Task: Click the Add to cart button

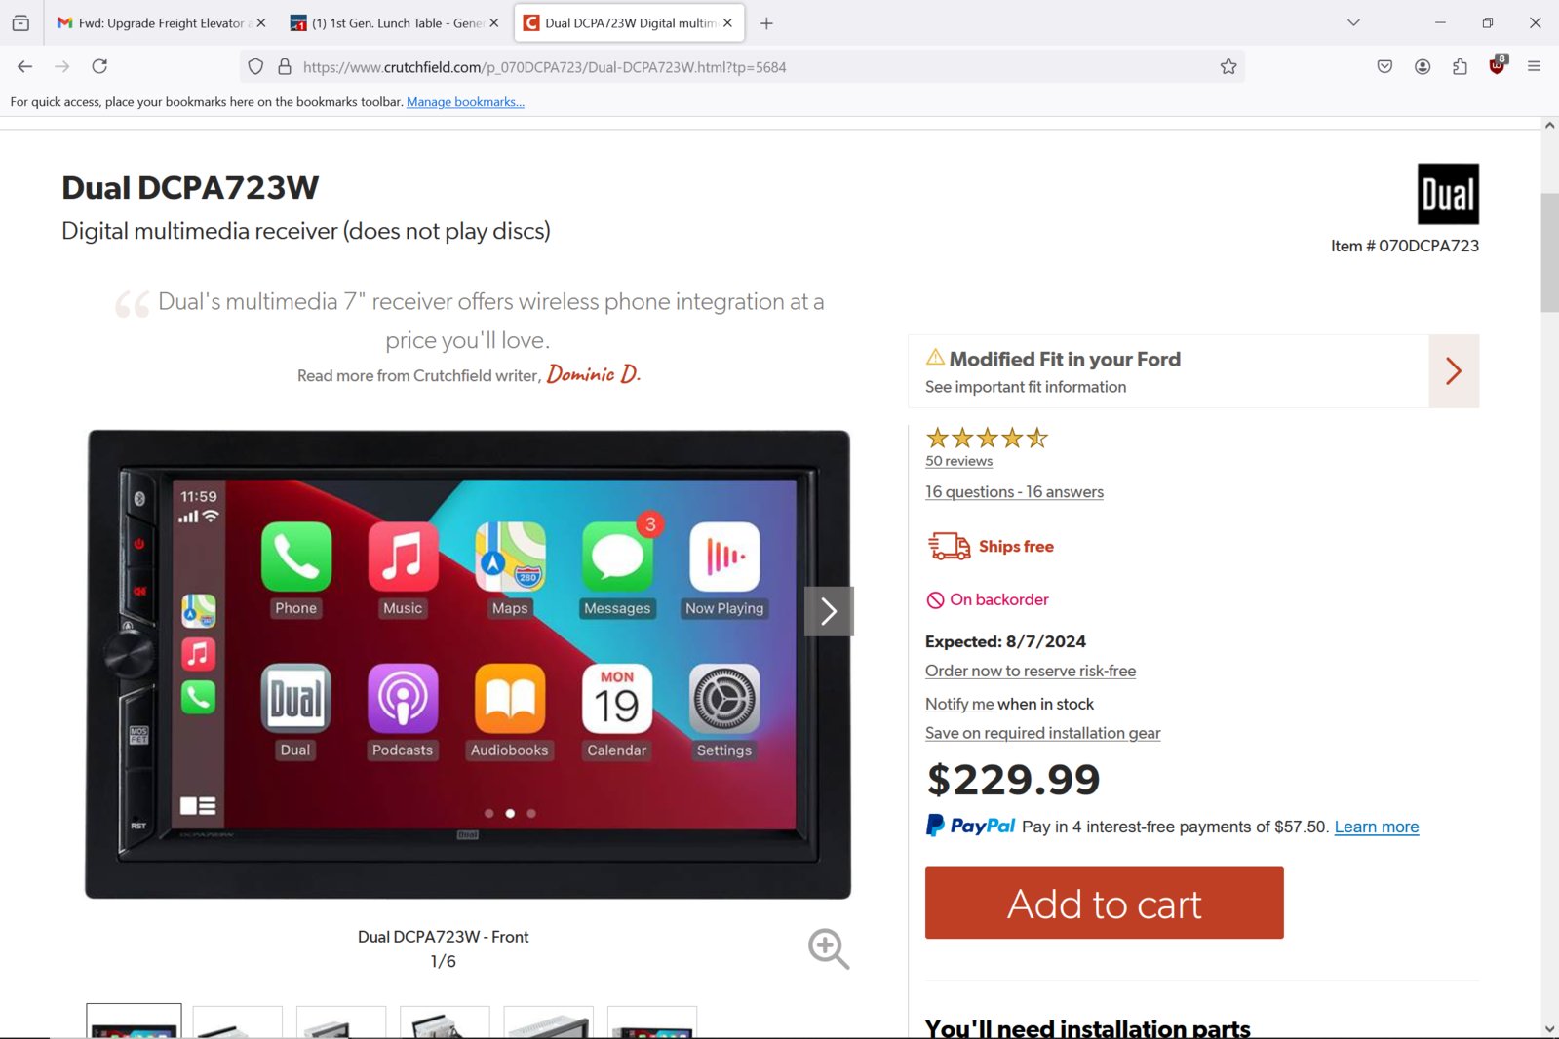Action: click(x=1104, y=904)
